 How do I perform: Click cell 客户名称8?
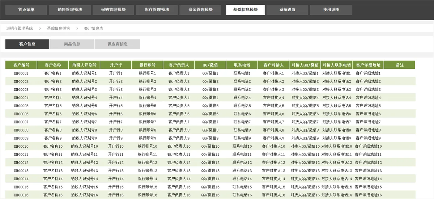53,130
